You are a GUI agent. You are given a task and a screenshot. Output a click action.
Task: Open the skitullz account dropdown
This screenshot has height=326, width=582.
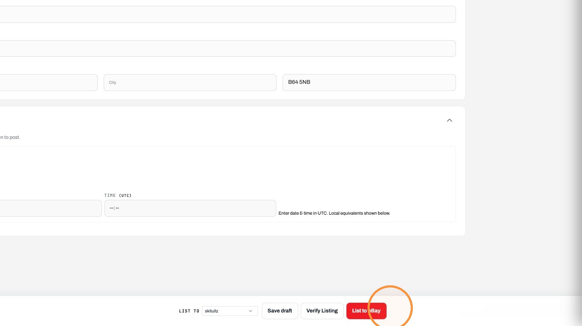click(x=230, y=311)
